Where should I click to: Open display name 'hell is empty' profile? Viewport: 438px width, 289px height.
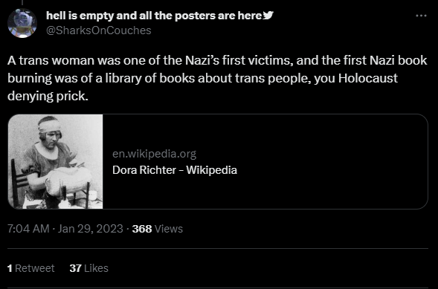pyautogui.click(x=154, y=16)
